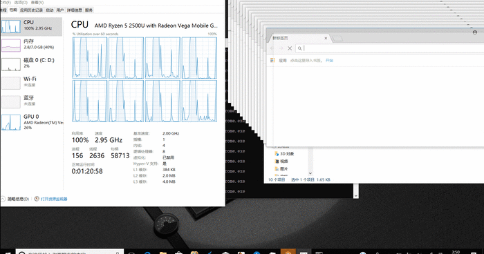Collapse Task Manager via 简略信息 toggle

pos(15,199)
